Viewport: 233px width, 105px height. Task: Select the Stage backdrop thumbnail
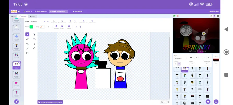click(216, 60)
